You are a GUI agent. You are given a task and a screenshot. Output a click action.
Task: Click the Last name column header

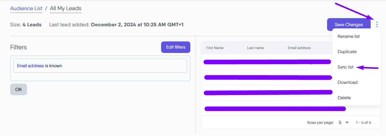point(255,48)
